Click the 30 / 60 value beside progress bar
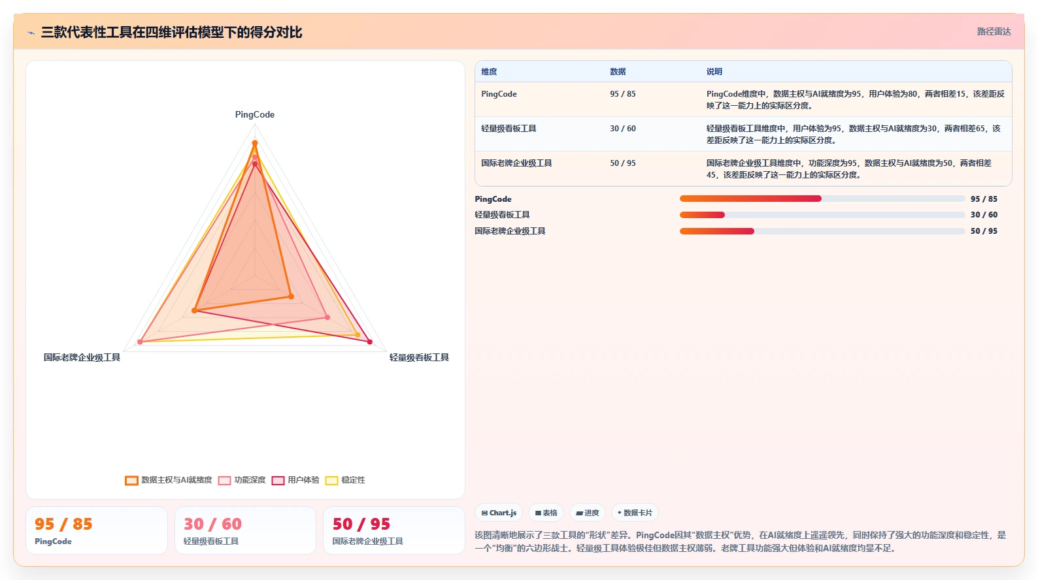 pyautogui.click(x=984, y=215)
